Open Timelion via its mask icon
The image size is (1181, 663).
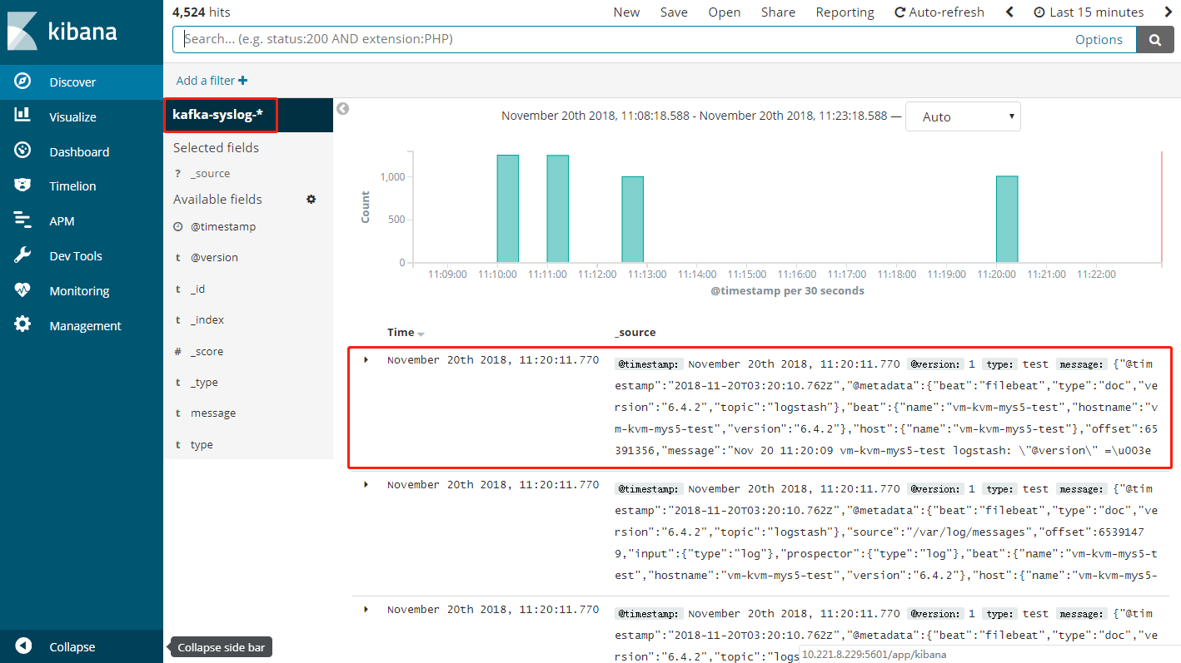23,186
